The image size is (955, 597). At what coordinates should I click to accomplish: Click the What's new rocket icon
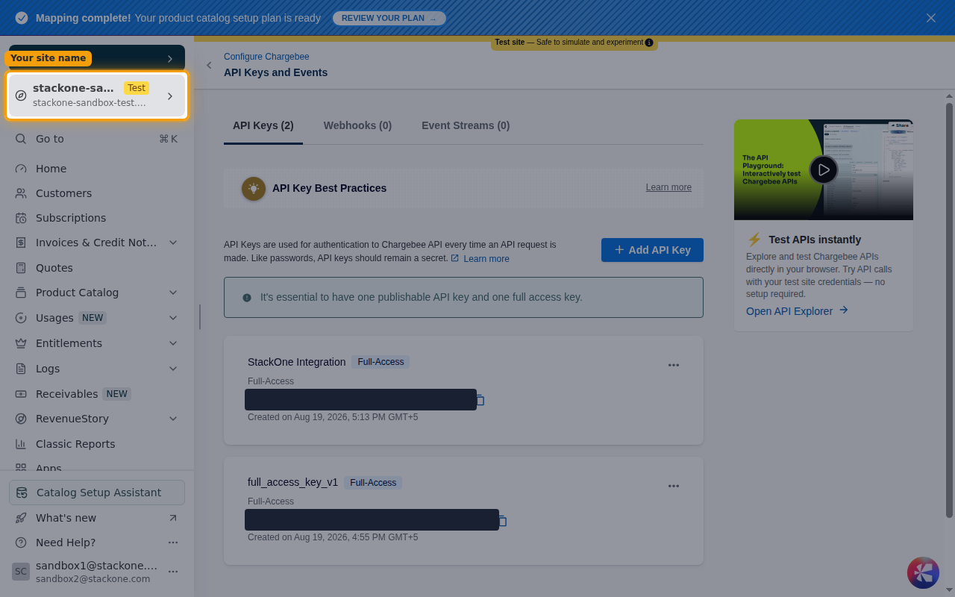(x=21, y=518)
